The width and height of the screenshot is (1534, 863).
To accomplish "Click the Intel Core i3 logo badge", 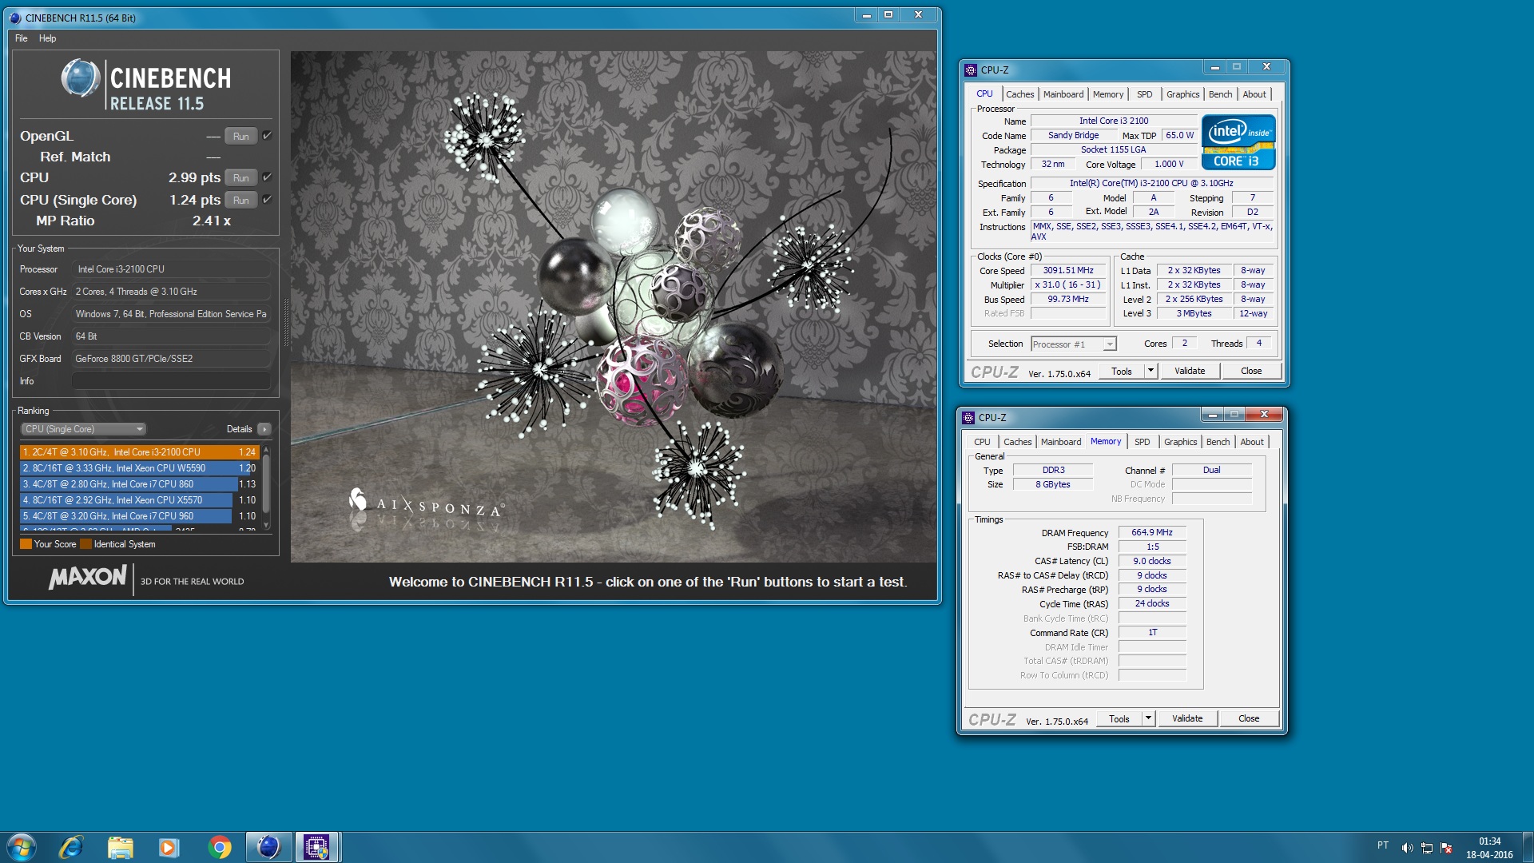I will point(1238,142).
